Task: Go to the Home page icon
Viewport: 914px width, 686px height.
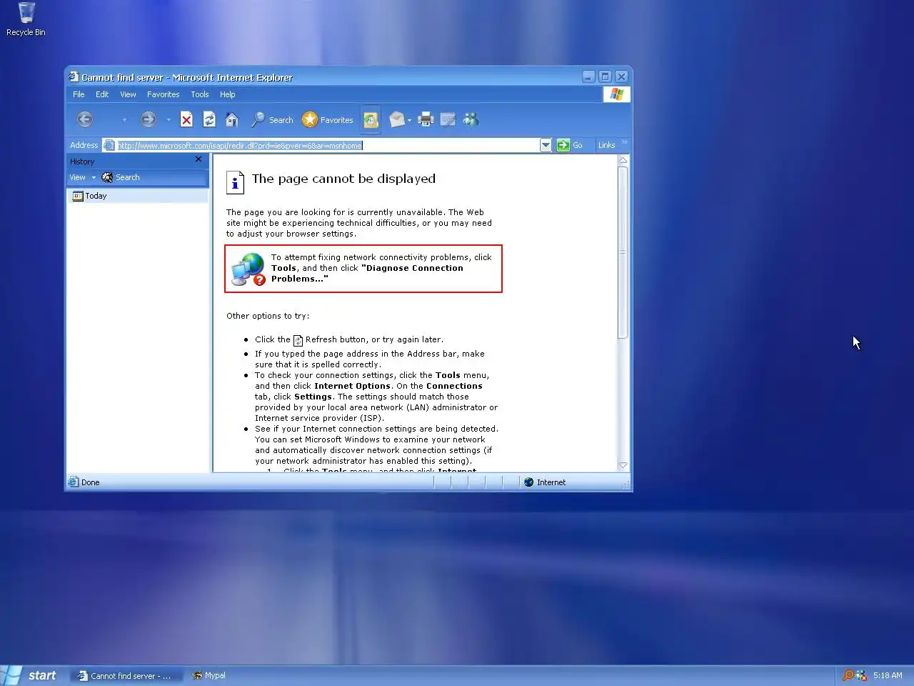Action: click(232, 119)
